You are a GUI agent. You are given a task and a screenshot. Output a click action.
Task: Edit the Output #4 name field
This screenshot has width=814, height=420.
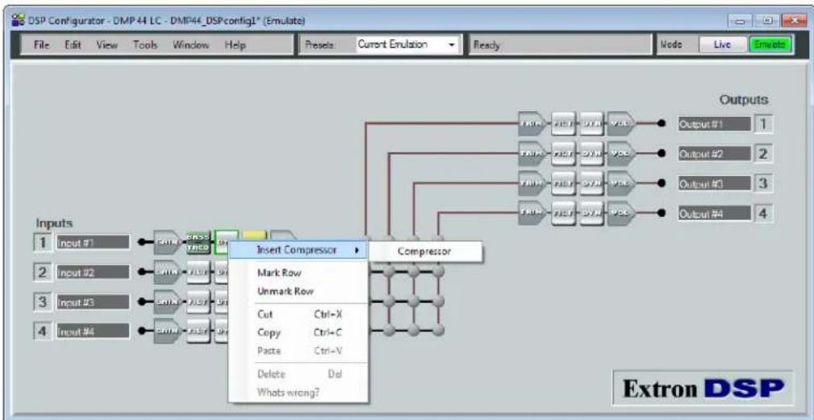pos(714,213)
